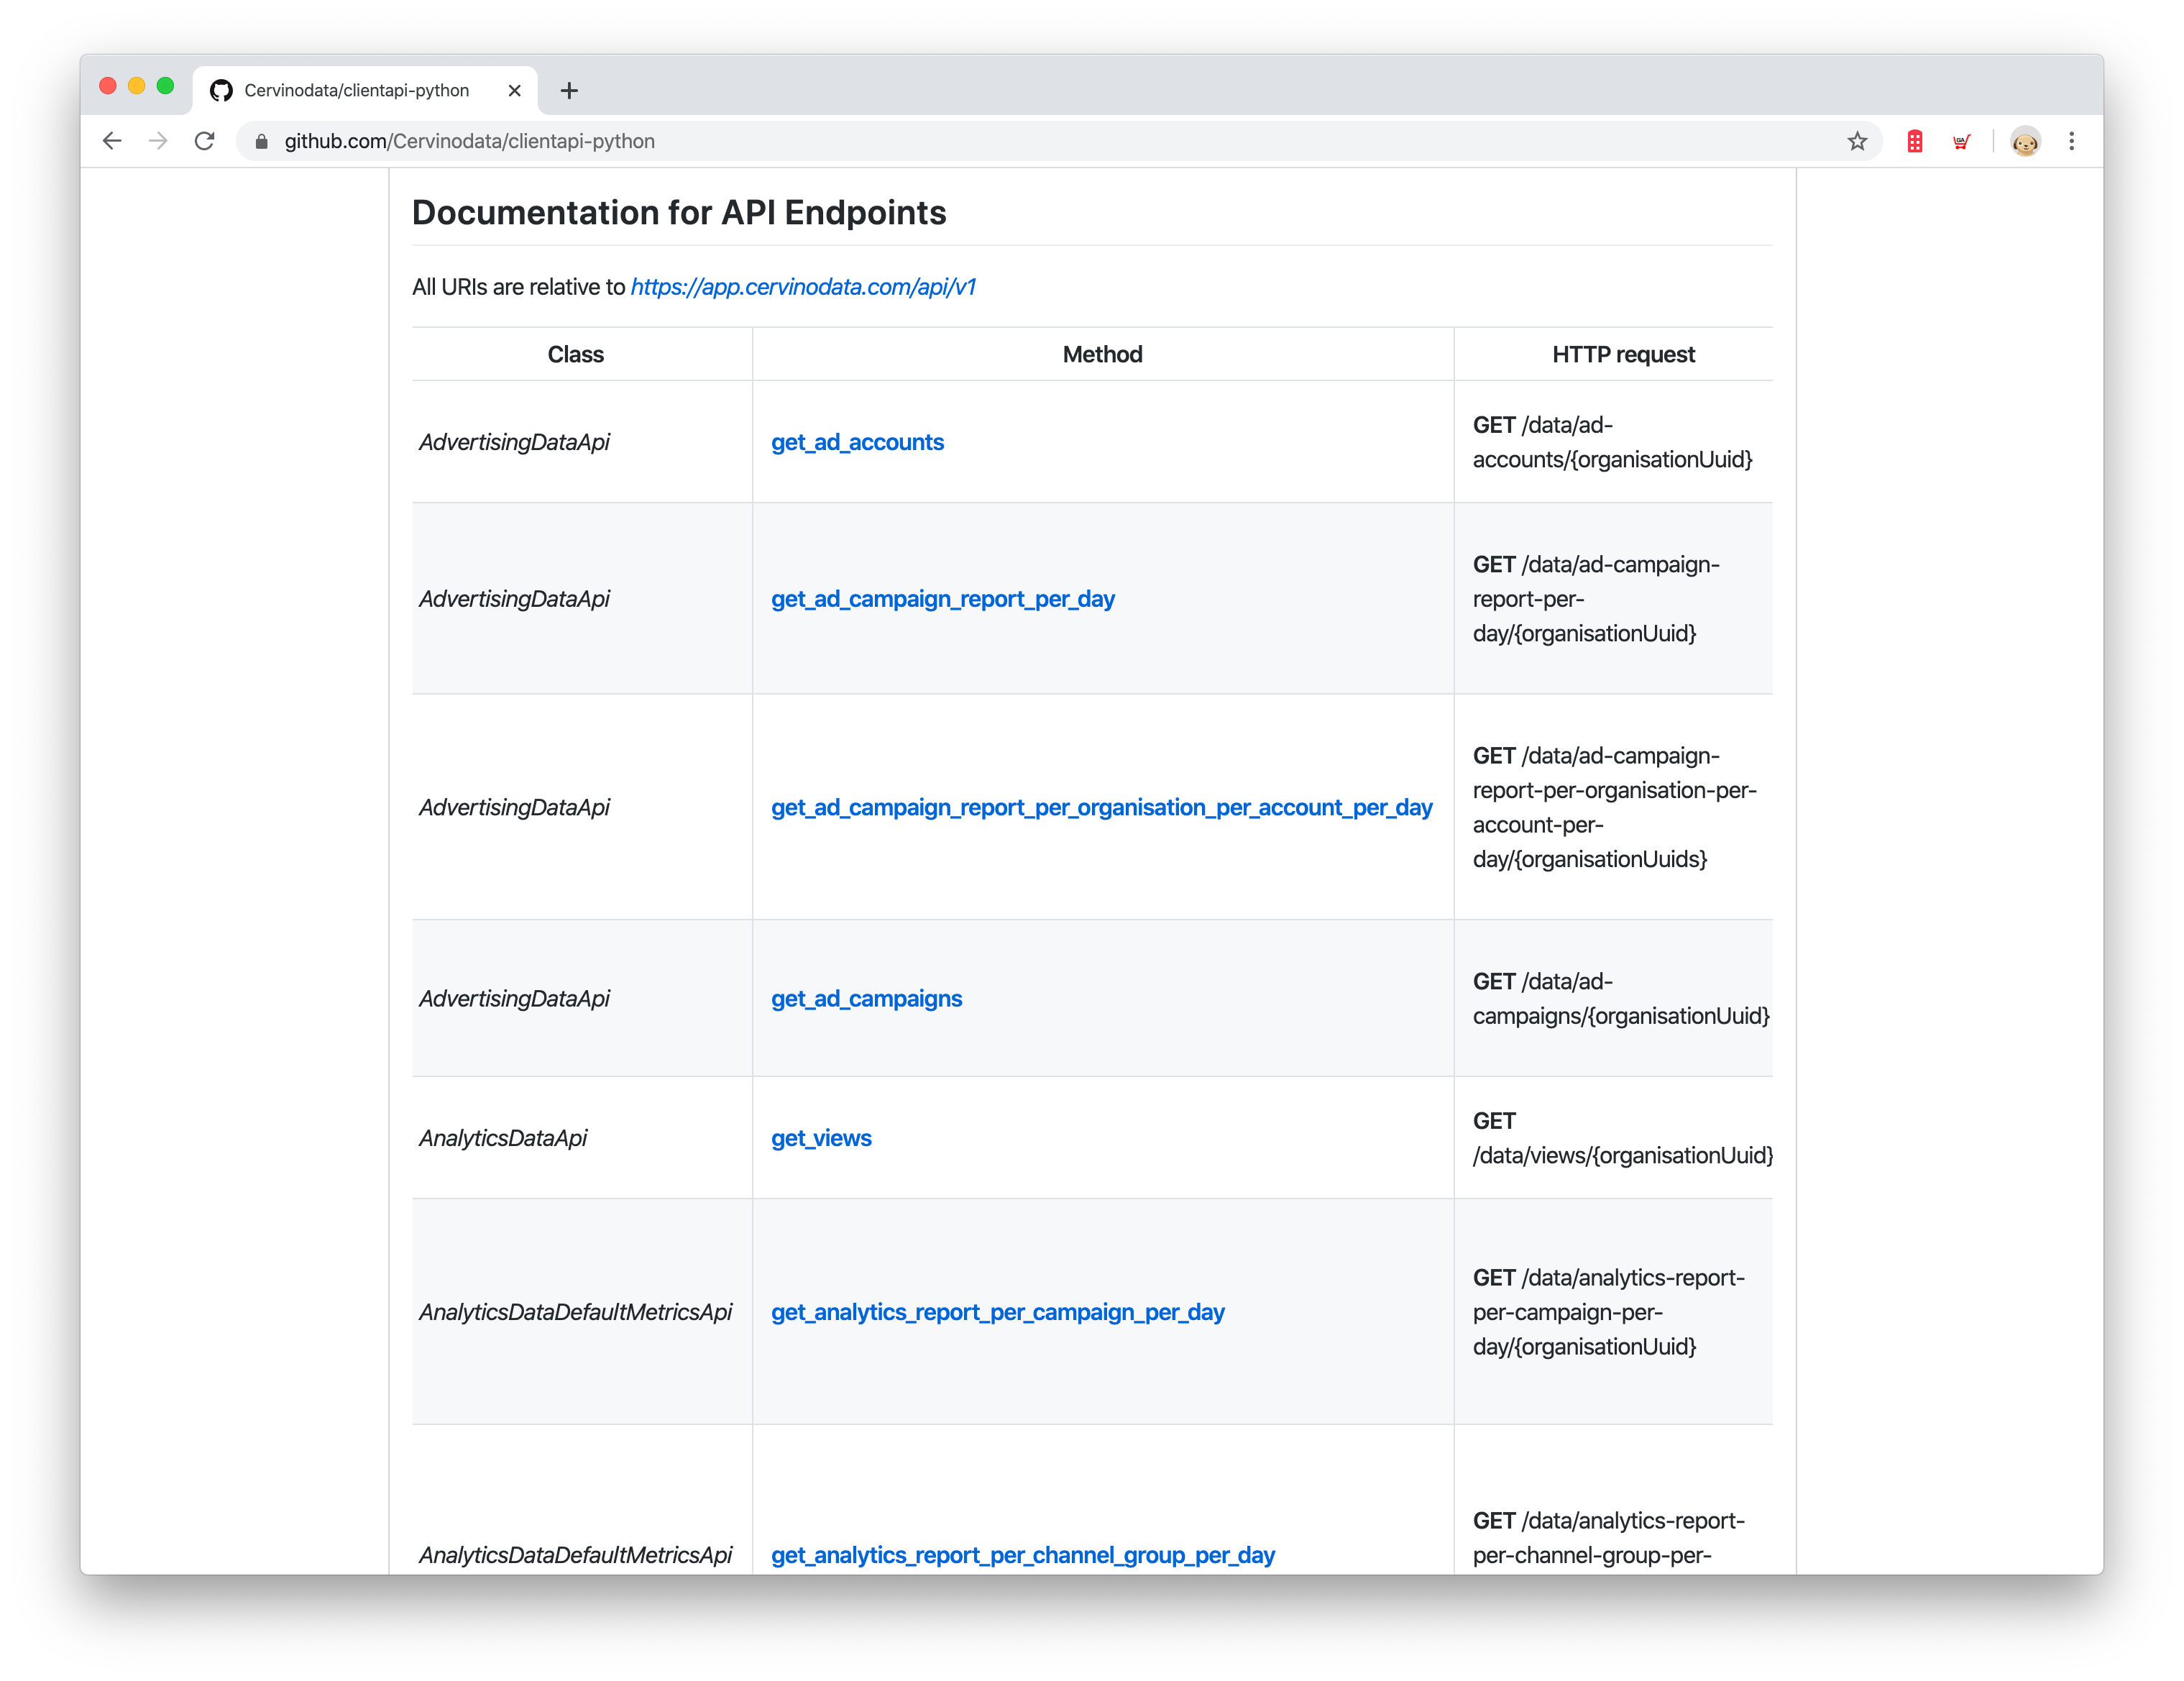Image resolution: width=2184 pixels, height=1681 pixels.
Task: Click the Class column header
Action: click(x=576, y=354)
